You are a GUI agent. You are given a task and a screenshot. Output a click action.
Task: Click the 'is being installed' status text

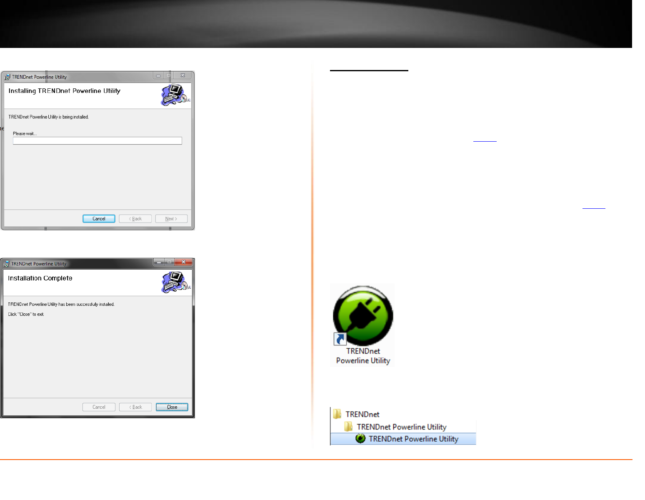tap(48, 117)
